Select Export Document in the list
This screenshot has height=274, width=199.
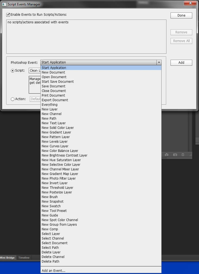[x=101, y=100]
